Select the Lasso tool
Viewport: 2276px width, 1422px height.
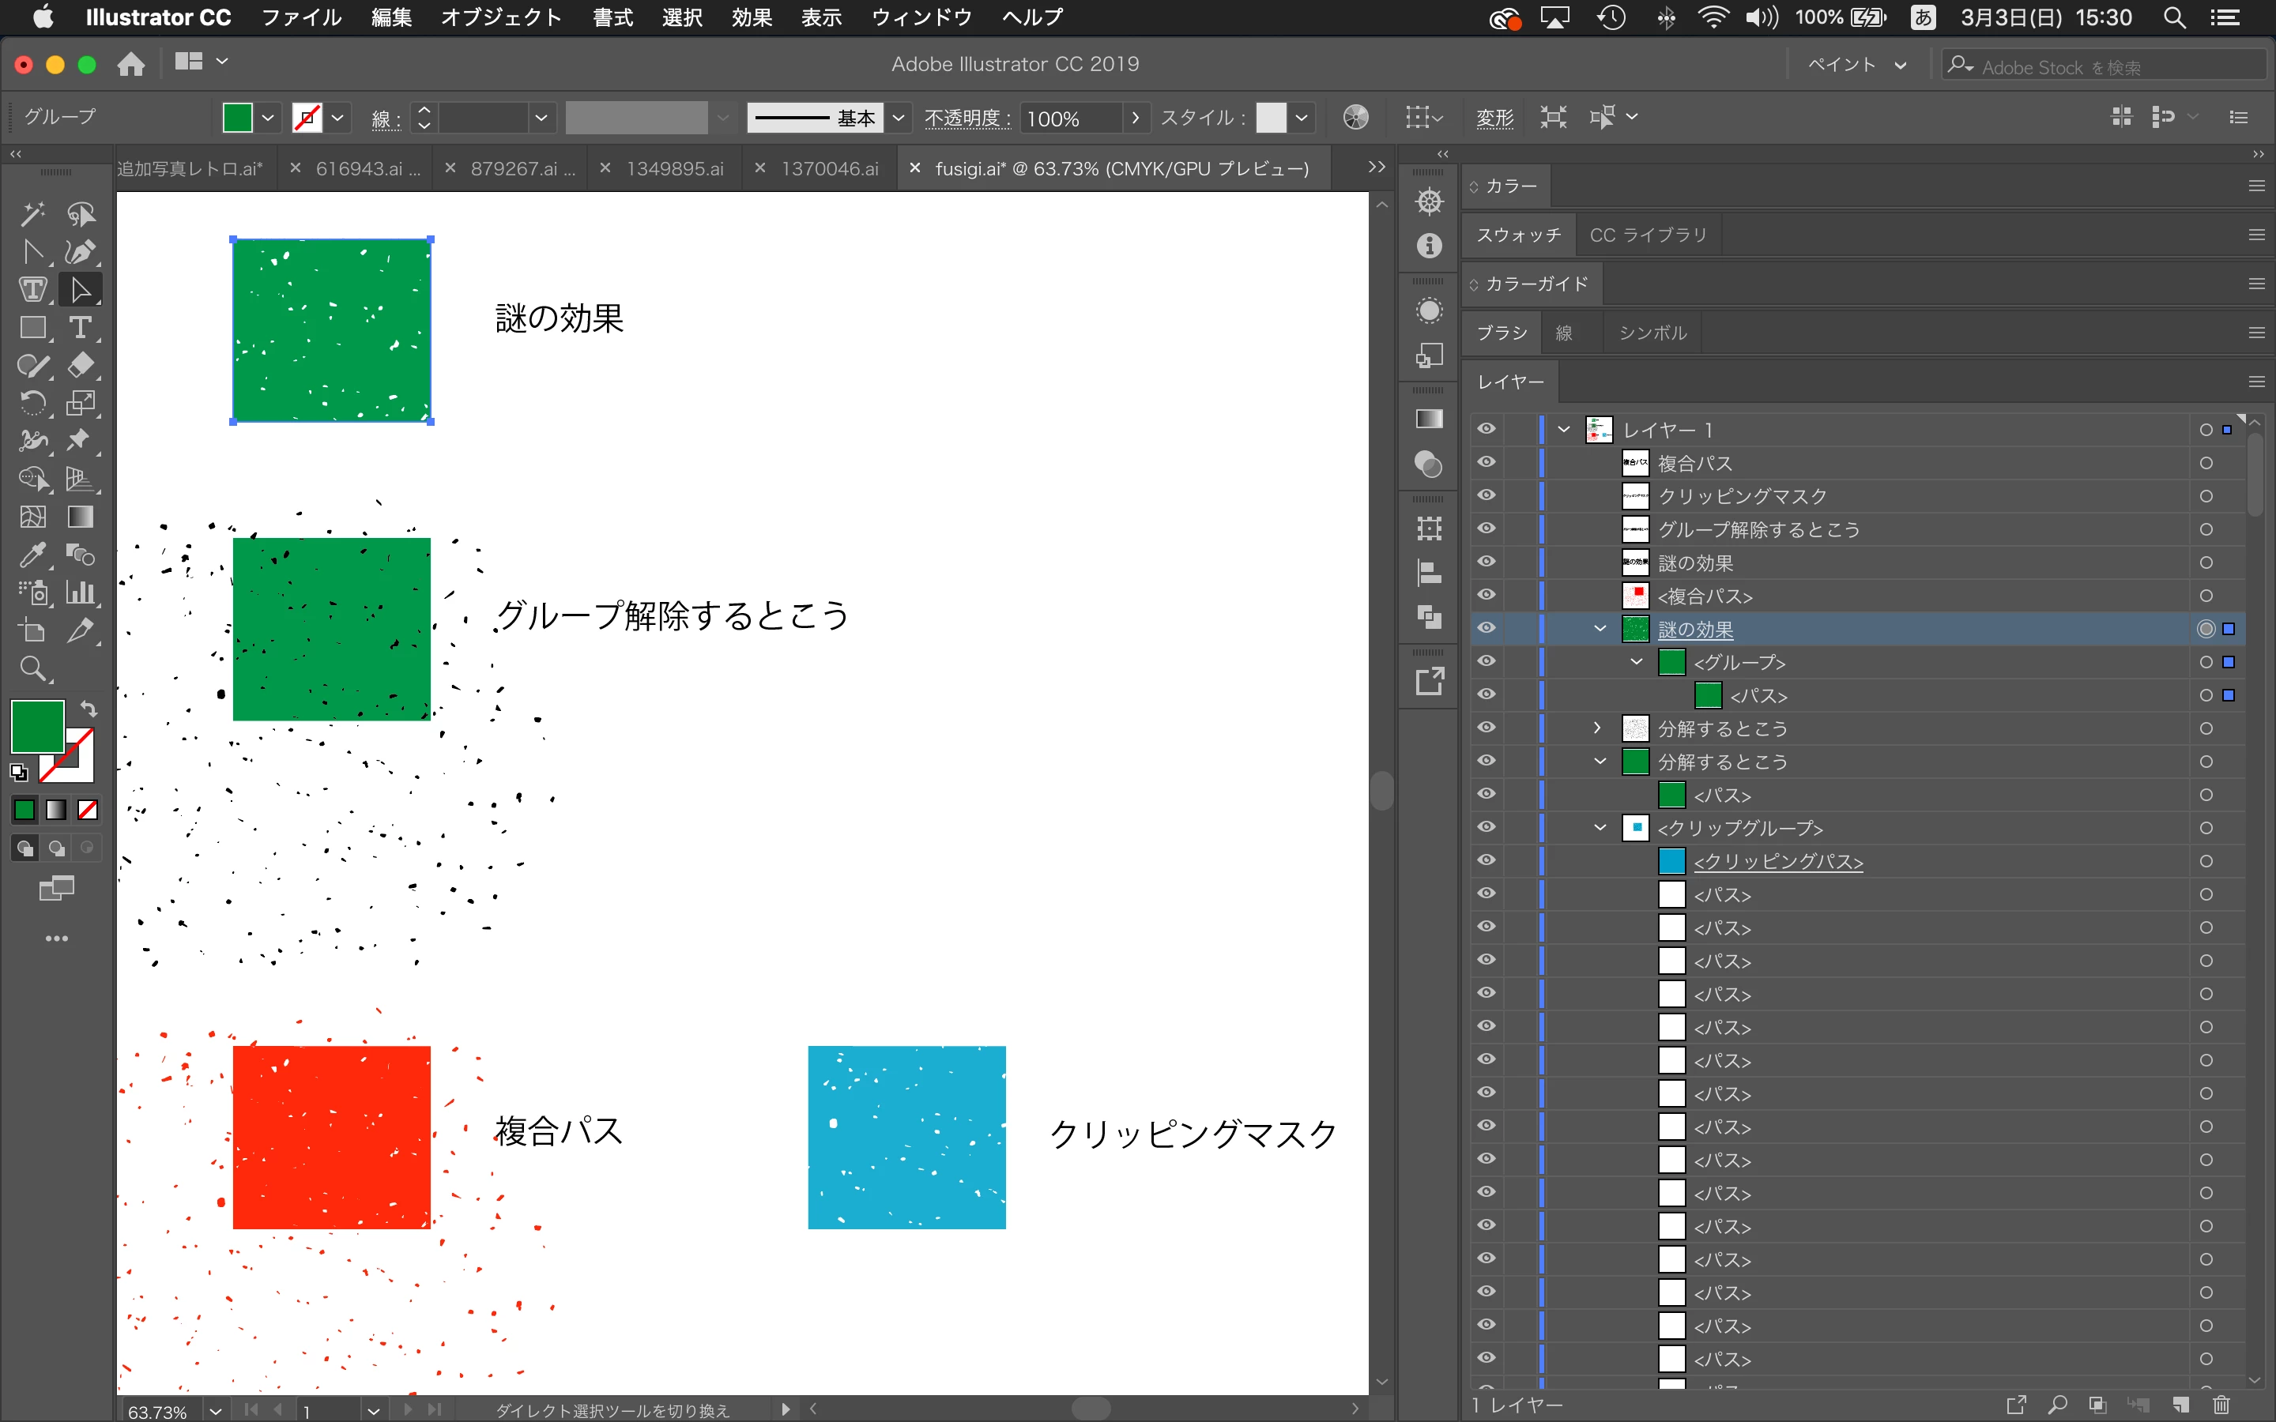coord(81,214)
